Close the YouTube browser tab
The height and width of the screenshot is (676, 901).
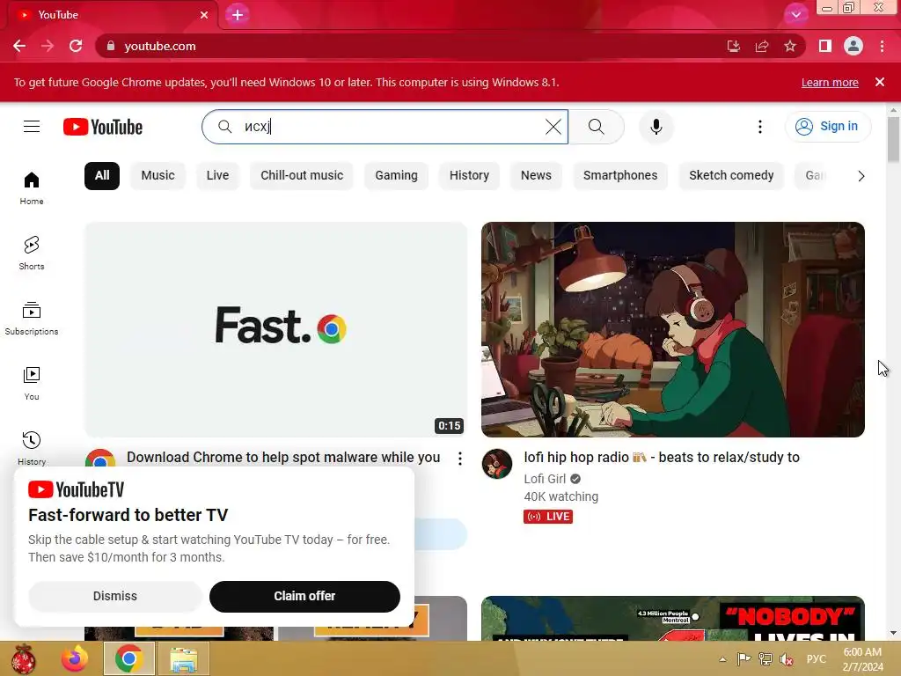(204, 15)
